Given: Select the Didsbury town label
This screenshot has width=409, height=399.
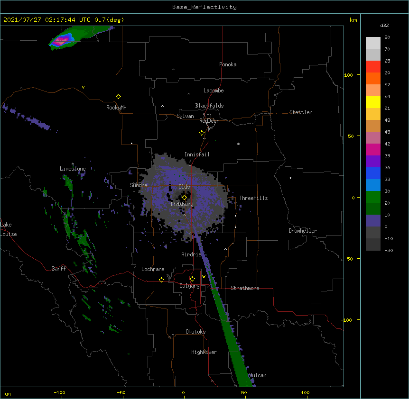Looking at the screenshot, I should coord(182,204).
